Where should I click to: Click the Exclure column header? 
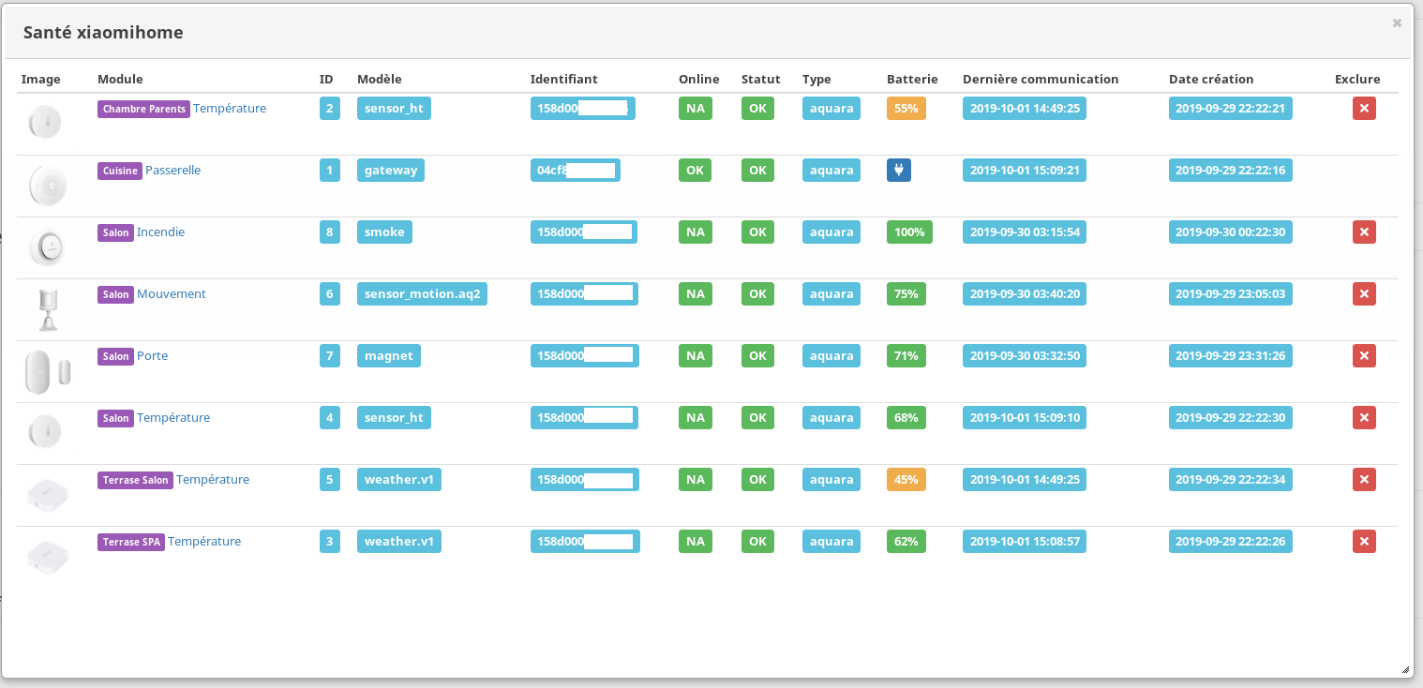click(x=1357, y=80)
